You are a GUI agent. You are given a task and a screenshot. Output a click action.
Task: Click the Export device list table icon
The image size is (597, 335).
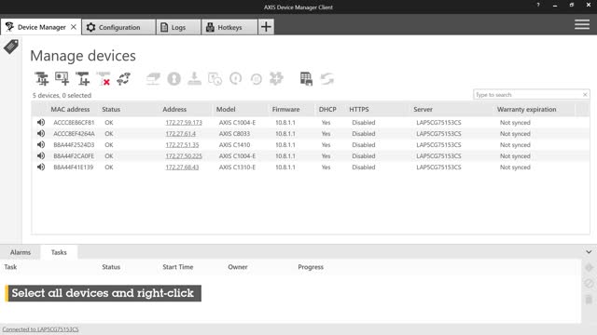(x=306, y=79)
